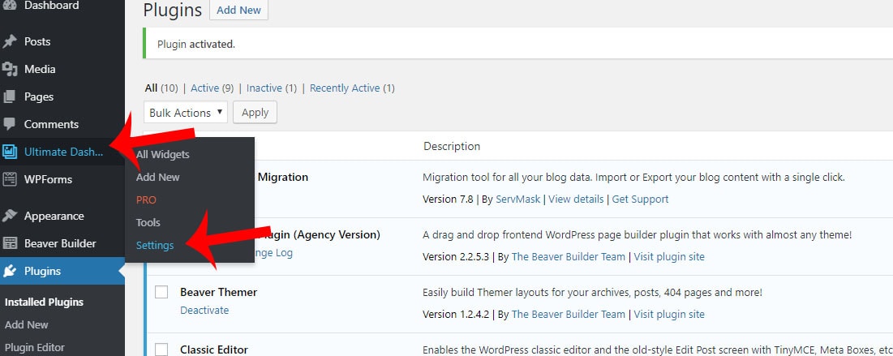The image size is (893, 356).
Task: Filter plugins by All (10)
Action: click(161, 88)
